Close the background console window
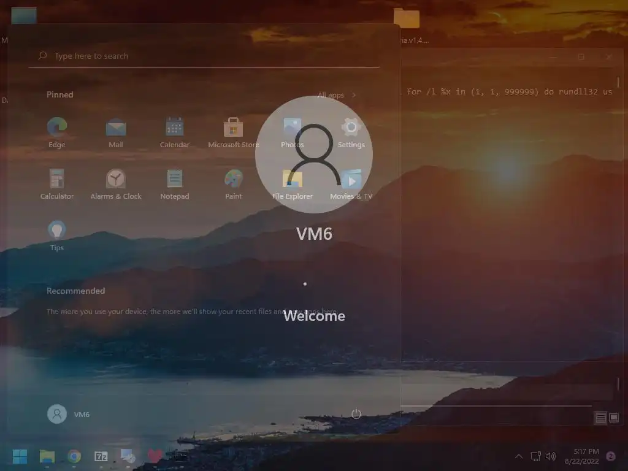 click(x=609, y=57)
